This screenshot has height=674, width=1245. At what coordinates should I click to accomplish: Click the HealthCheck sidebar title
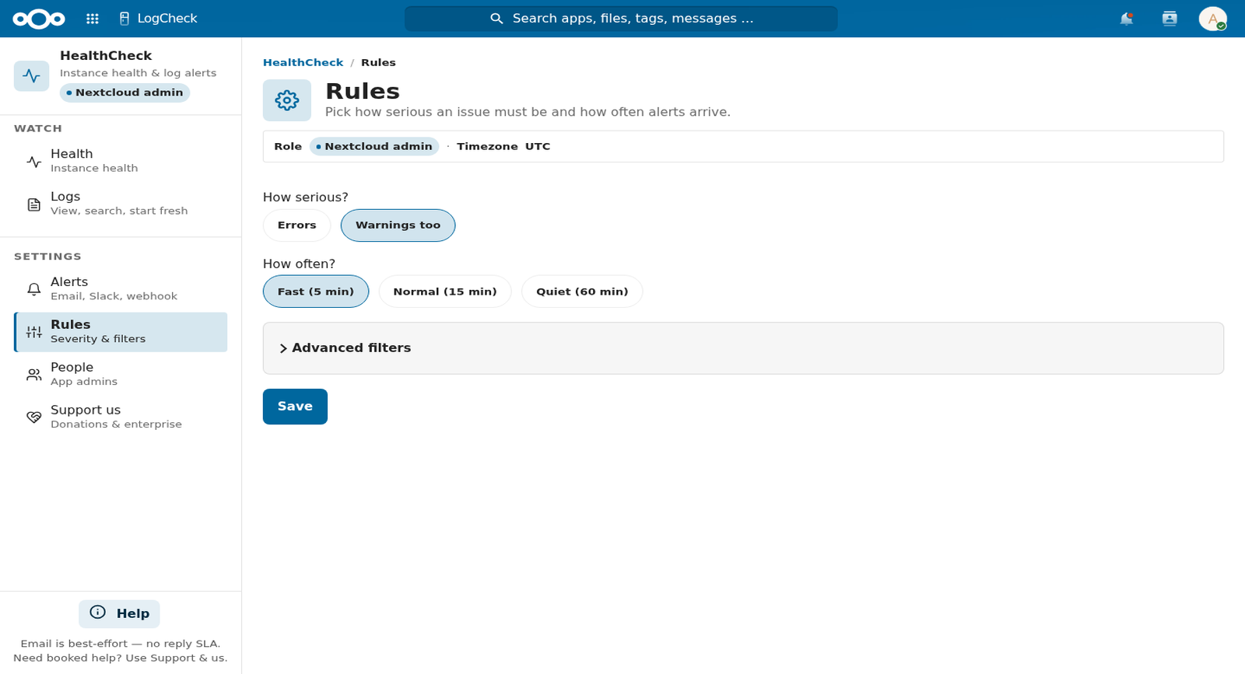click(x=106, y=56)
